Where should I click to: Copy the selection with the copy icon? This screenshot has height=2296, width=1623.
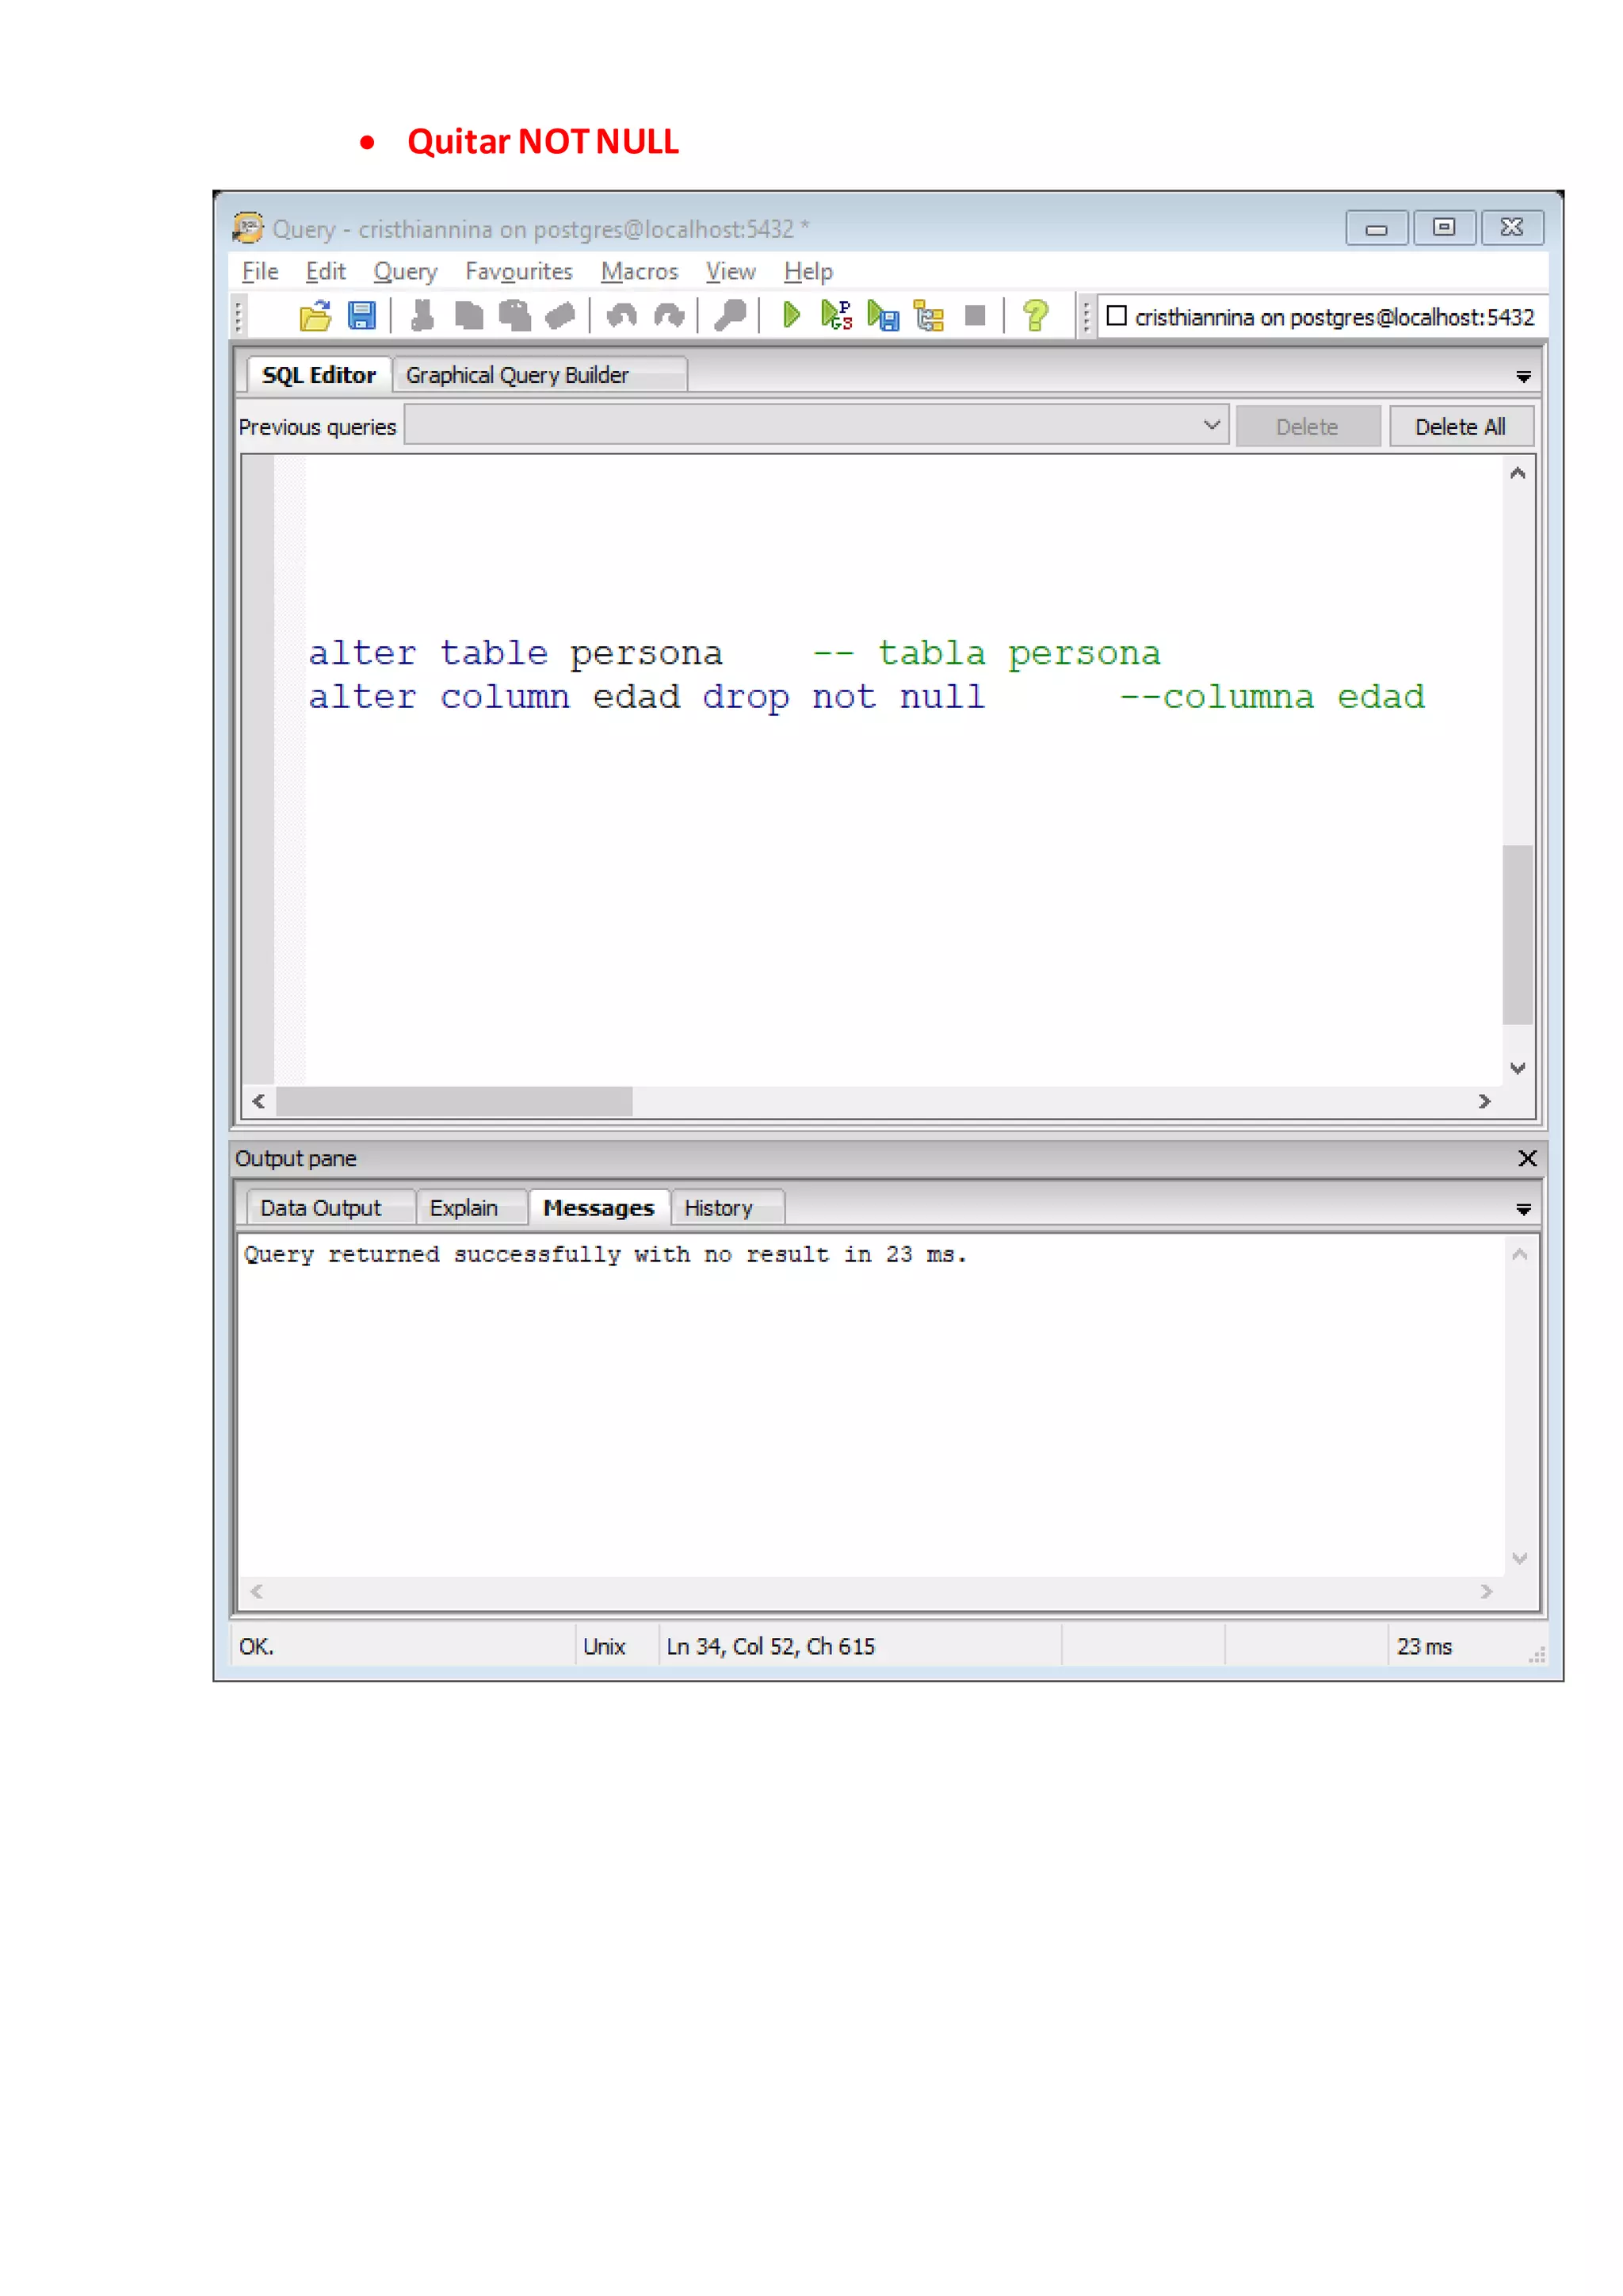pos(468,316)
